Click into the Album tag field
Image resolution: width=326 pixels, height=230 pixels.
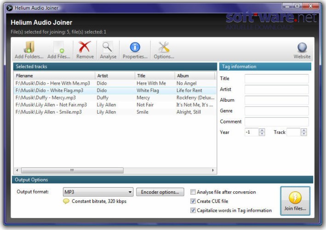(276, 100)
